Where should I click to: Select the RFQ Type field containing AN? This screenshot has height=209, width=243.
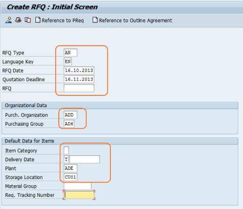point(70,53)
